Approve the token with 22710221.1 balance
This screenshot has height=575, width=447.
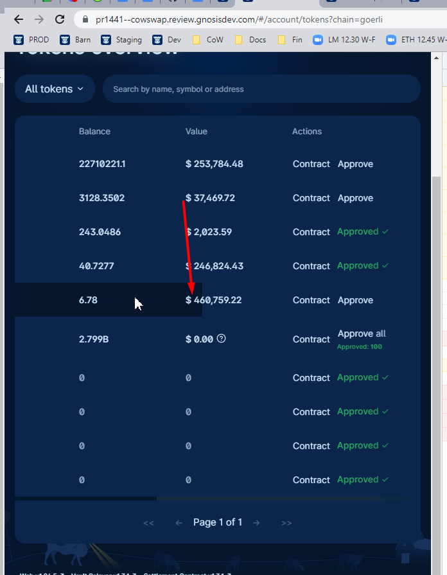355,164
